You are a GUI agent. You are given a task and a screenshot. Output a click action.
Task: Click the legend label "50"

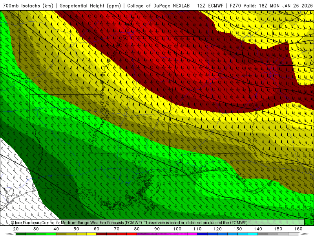pyautogui.click(x=76, y=229)
